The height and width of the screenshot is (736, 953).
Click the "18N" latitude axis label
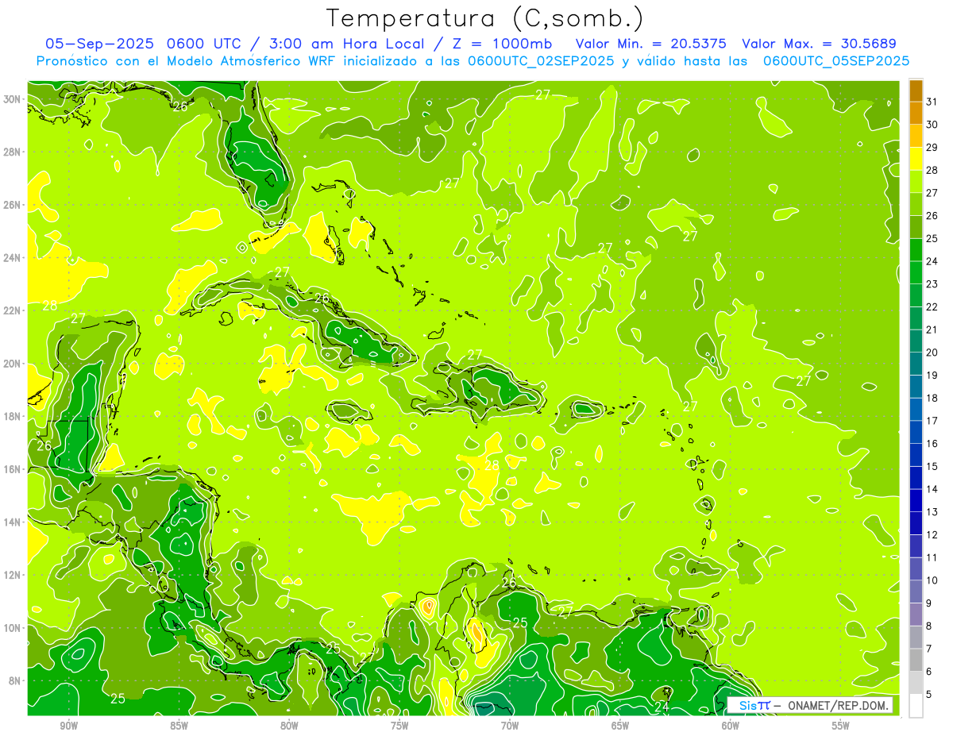point(14,416)
